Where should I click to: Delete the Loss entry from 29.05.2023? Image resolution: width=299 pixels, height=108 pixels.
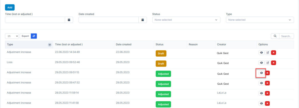click(274, 63)
